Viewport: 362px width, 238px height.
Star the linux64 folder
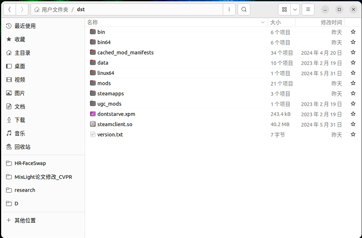click(353, 73)
